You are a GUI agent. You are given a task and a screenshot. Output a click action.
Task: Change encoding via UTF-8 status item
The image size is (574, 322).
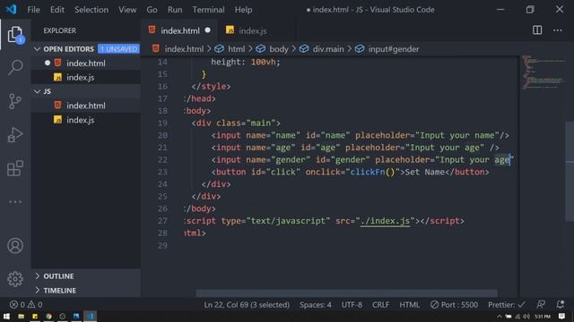(352, 304)
